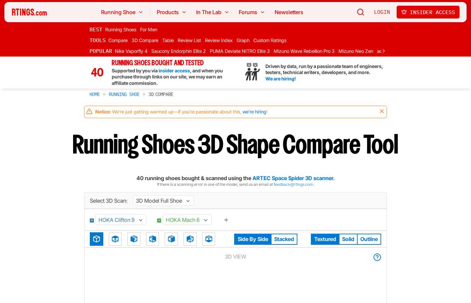Enable Stacked comparison view
This screenshot has width=471, height=303.
tap(284, 239)
